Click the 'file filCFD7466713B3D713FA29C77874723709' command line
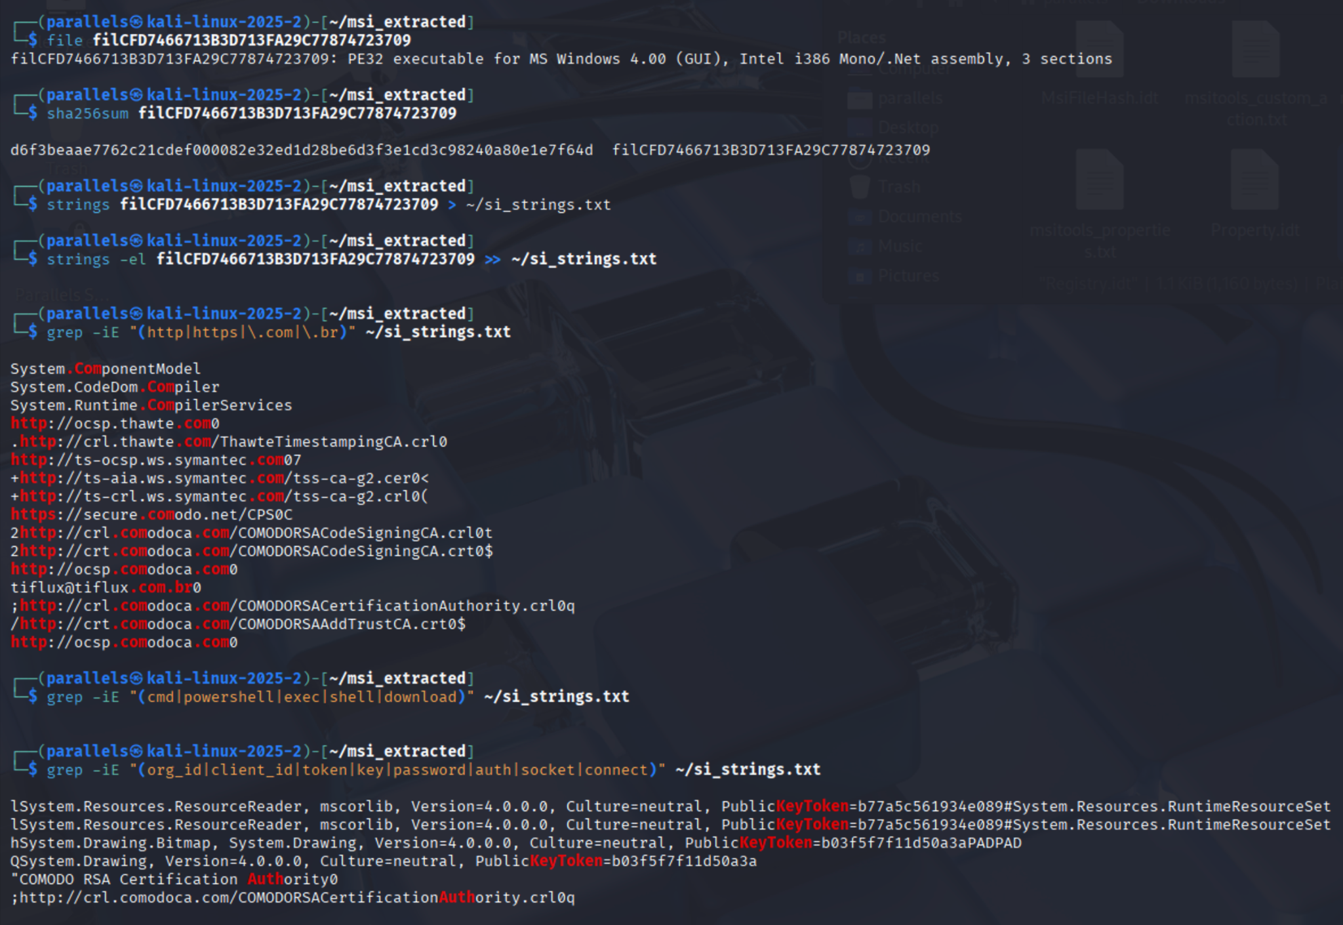The width and height of the screenshot is (1343, 925). click(x=229, y=41)
